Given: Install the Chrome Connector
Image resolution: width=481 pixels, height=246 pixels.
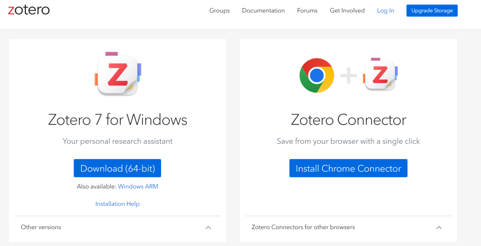Looking at the screenshot, I should pyautogui.click(x=348, y=168).
